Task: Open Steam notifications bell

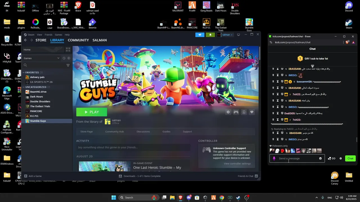Action: (210, 35)
